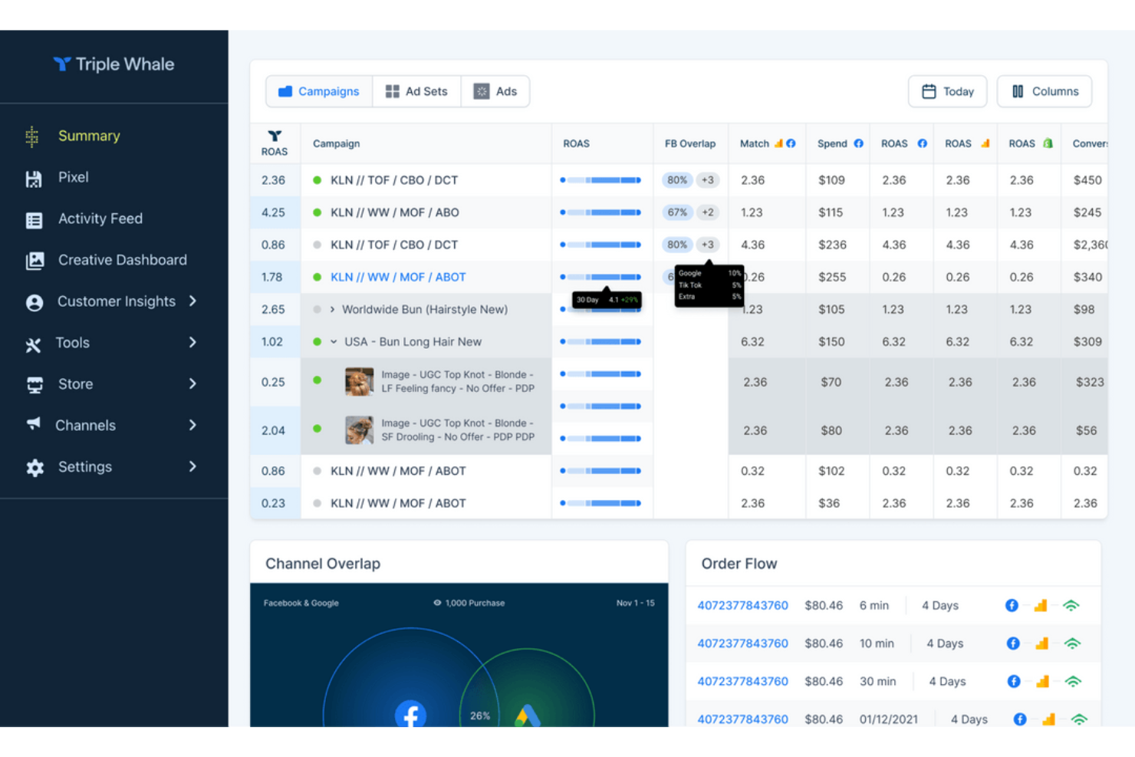This screenshot has height=757, width=1135.
Task: Click the ROAS sparkline bar in 0.23 row
Action: (600, 503)
